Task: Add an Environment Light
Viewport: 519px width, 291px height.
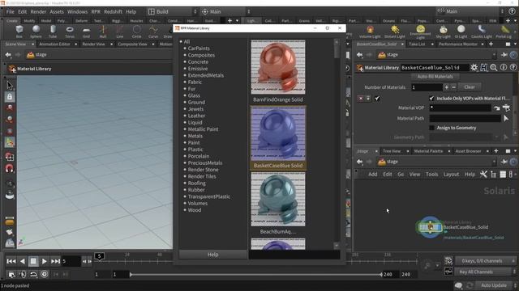Action: click(420, 32)
